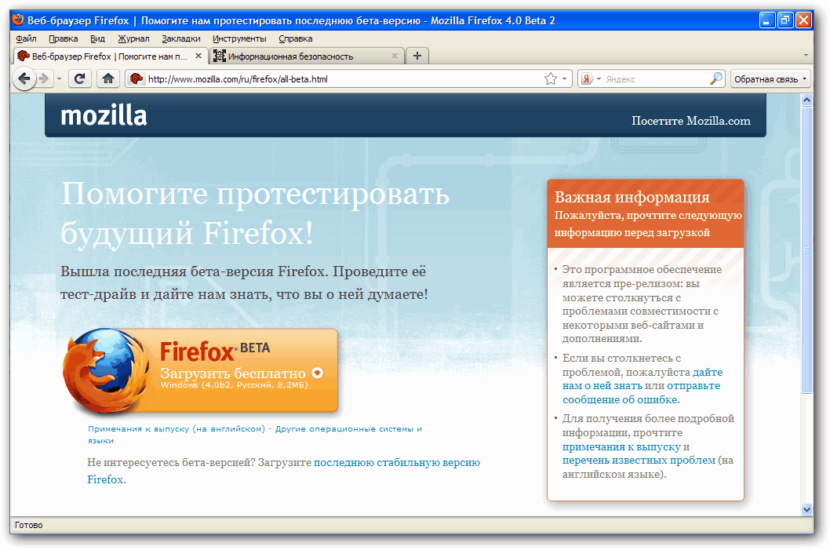
Task: Click the page scrollbar down arrow
Action: pos(806,510)
